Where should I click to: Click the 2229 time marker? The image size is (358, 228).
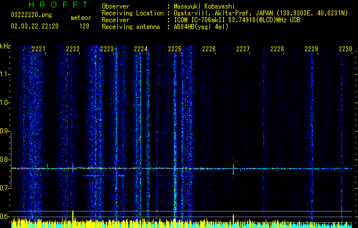[x=311, y=49]
